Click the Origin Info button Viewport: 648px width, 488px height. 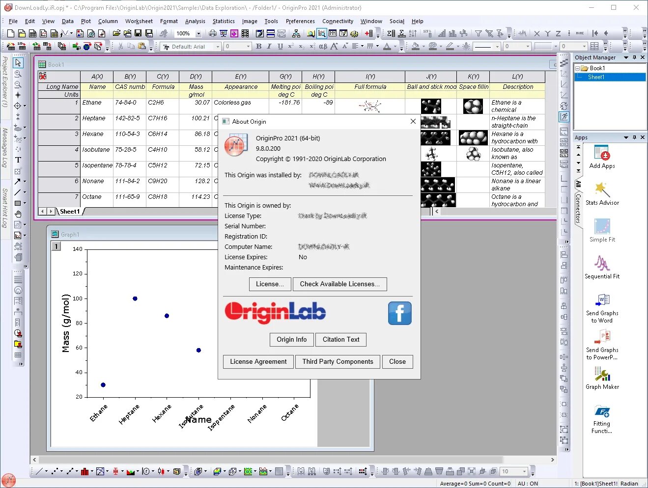291,340
